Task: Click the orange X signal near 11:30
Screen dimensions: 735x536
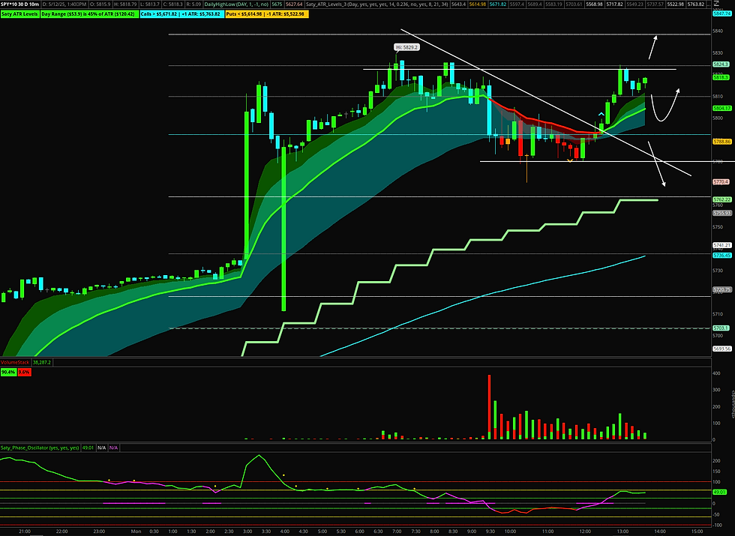Action: pyautogui.click(x=570, y=160)
